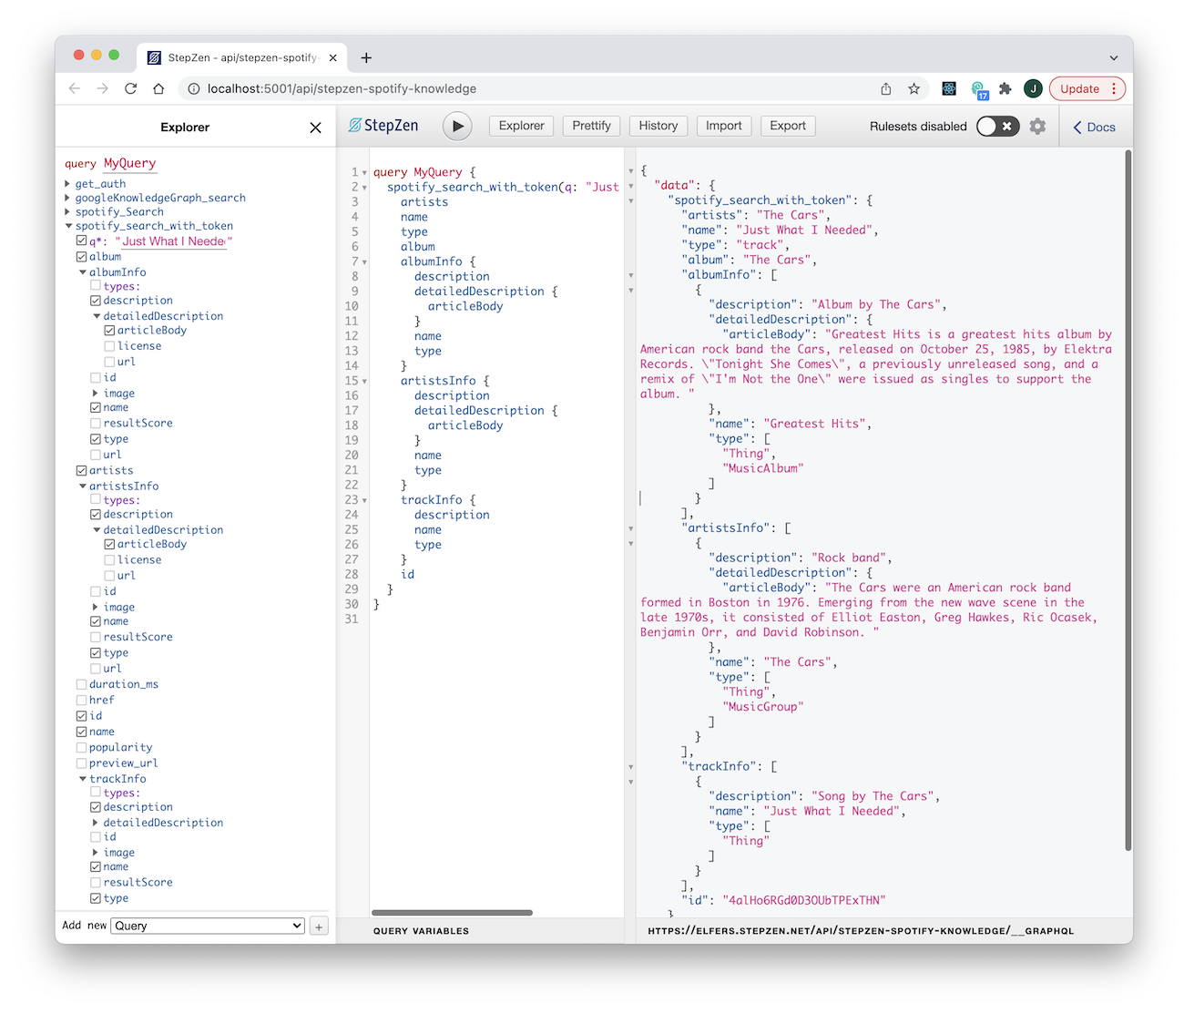Click line 28 id in editor
Viewport: 1184px width, 1014px height.
point(407,574)
